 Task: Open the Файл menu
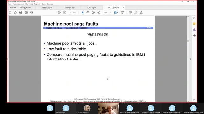pos(9,4)
